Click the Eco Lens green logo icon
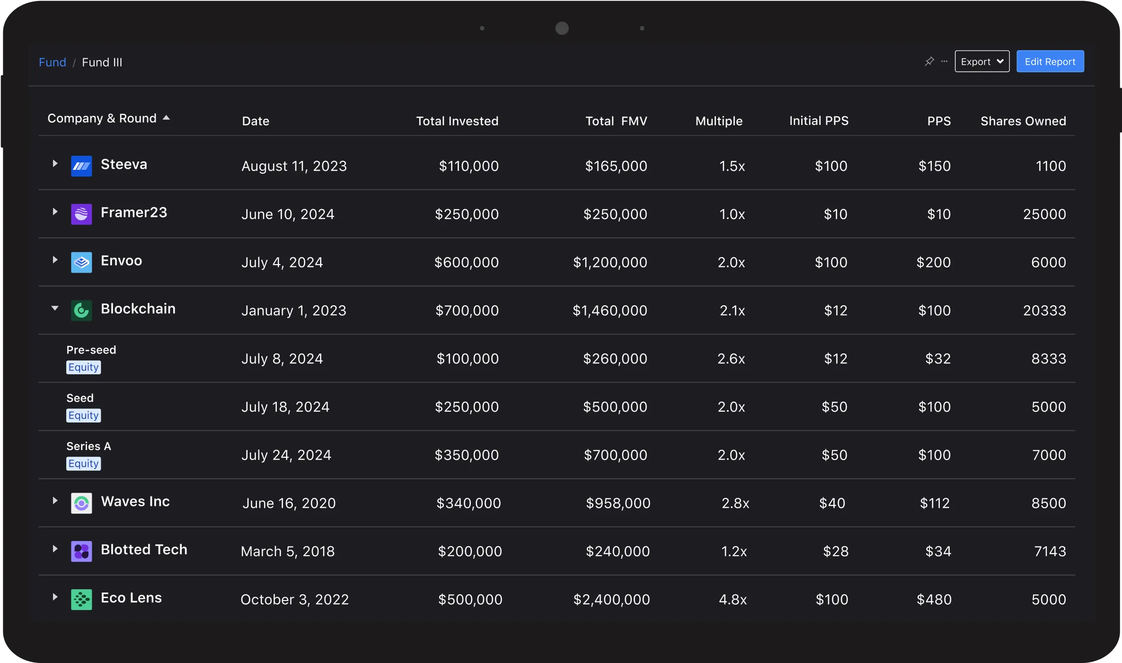Image resolution: width=1122 pixels, height=663 pixels. click(81, 600)
